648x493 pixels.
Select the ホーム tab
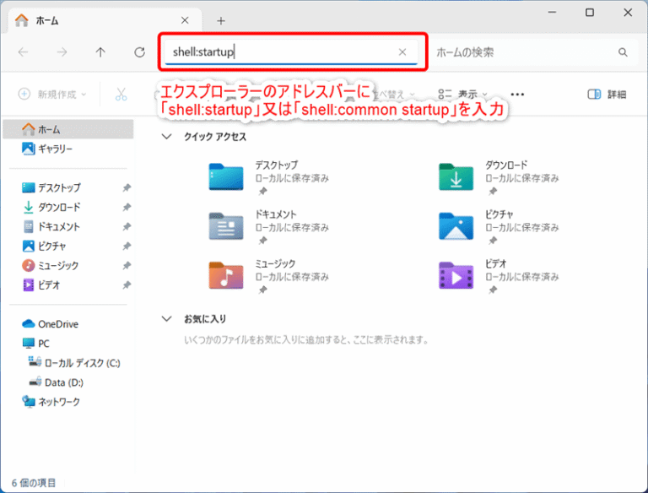pyautogui.click(x=103, y=20)
